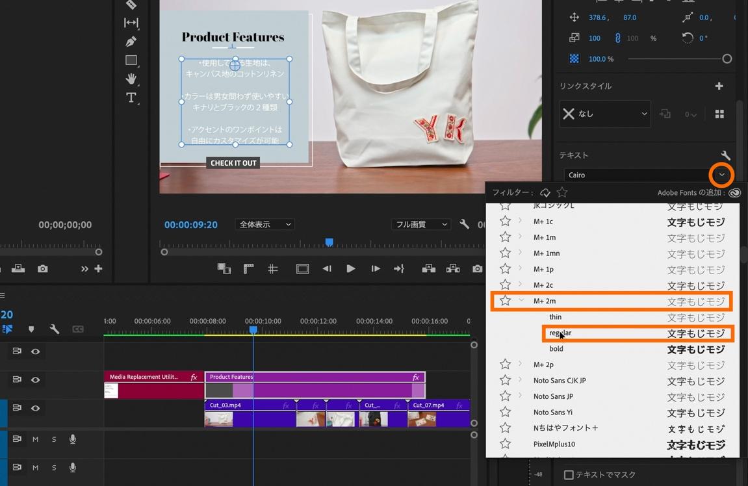Open Source monitor button editor plus
Image resolution: width=748 pixels, height=486 pixels.
tap(98, 269)
